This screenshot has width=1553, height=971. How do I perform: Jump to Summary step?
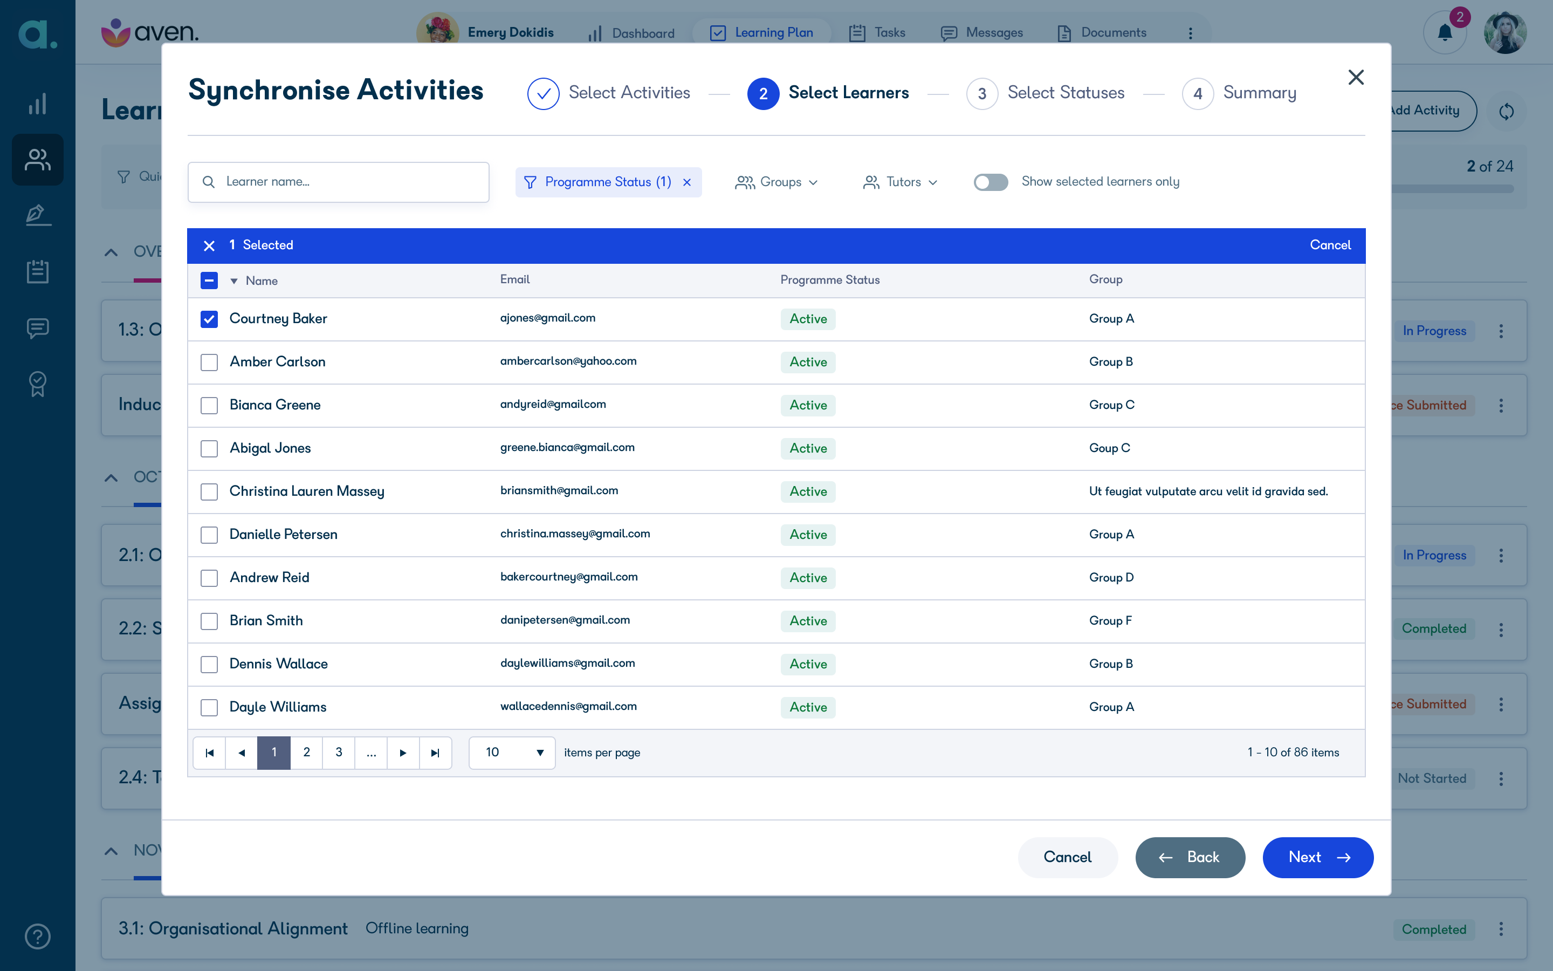[1239, 94]
